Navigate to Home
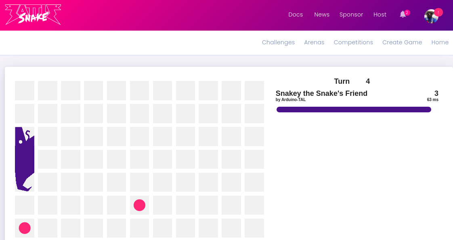The image size is (453, 240). tap(440, 42)
